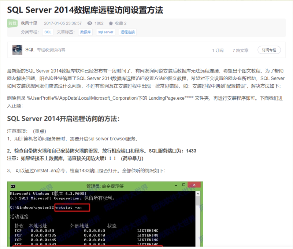The width and height of the screenshot is (293, 249).
Task: Open the SQL column title
Action: (x=30, y=50)
